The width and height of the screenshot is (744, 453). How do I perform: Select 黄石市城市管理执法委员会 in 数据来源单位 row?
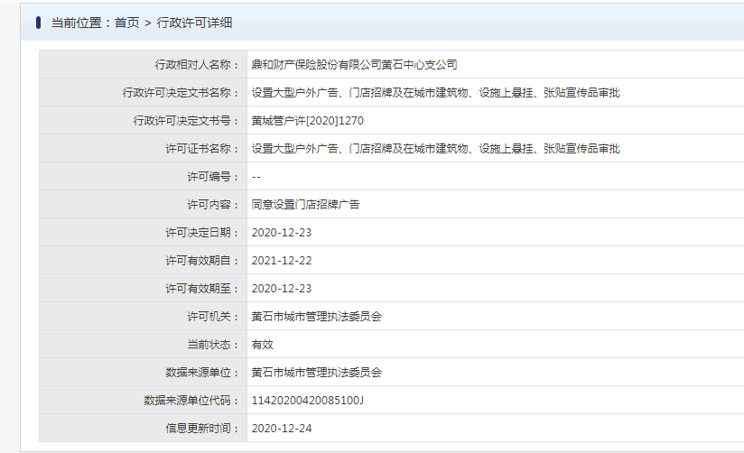click(317, 373)
